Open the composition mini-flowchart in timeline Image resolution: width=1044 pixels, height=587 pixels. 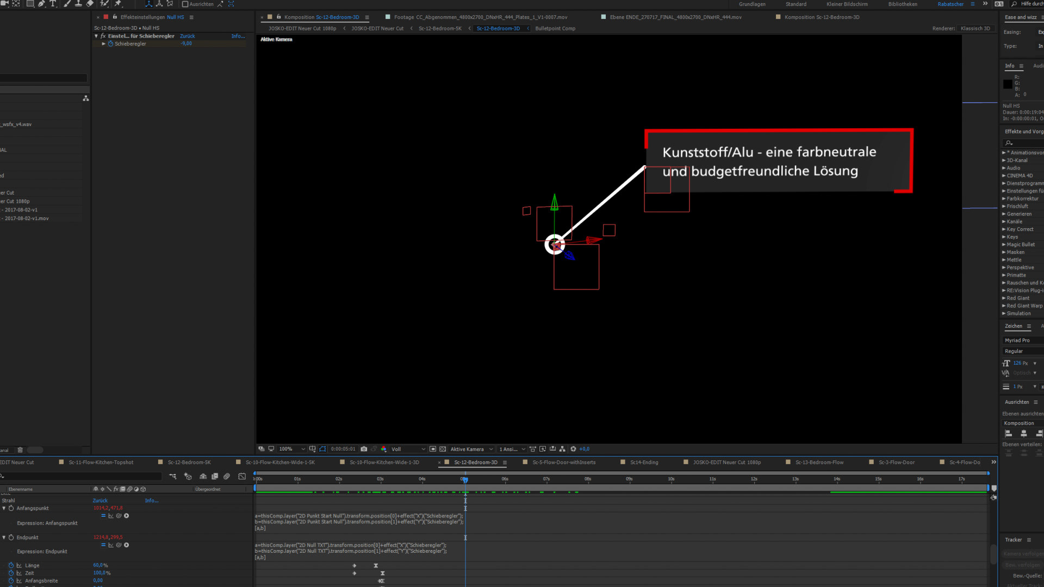pos(172,476)
